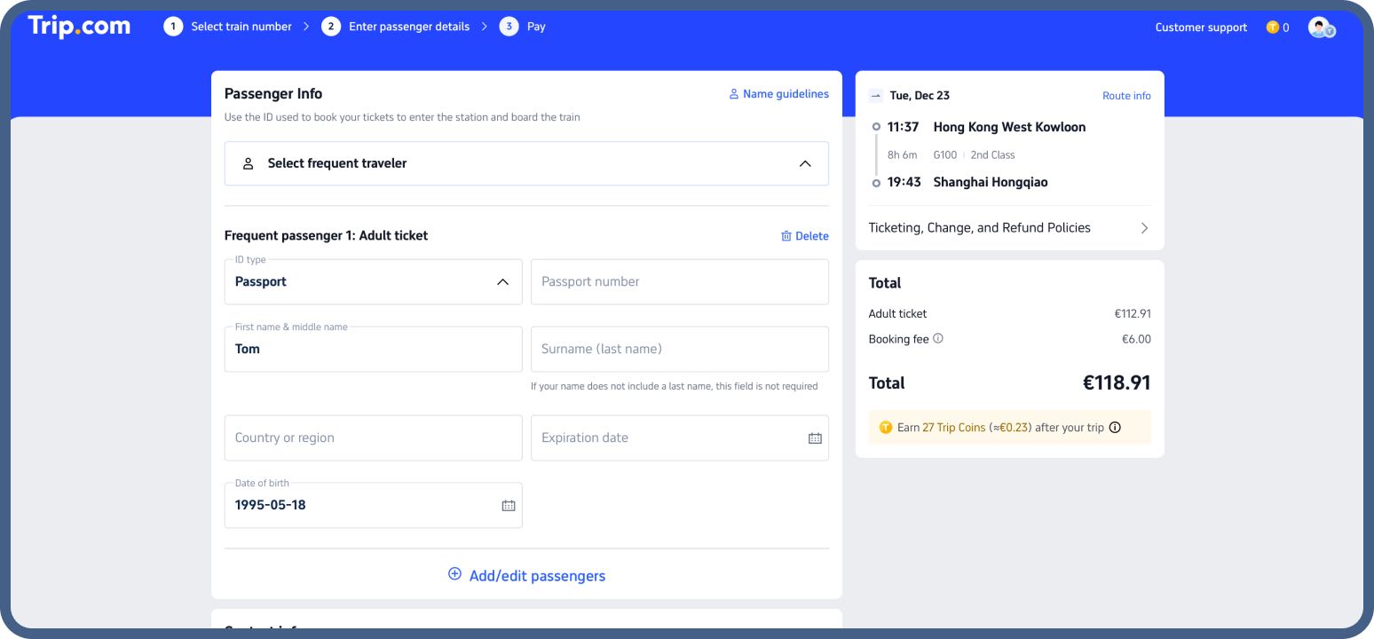This screenshot has width=1374, height=639.
Task: Click the Booking fee info icon
Action: point(938,338)
